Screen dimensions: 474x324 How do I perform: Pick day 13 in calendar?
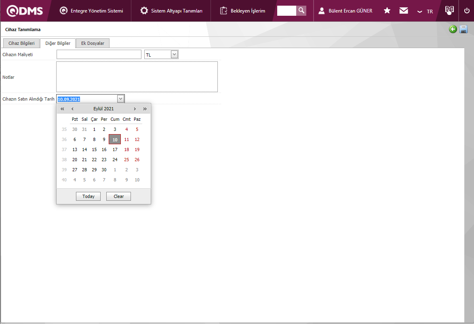(75, 149)
